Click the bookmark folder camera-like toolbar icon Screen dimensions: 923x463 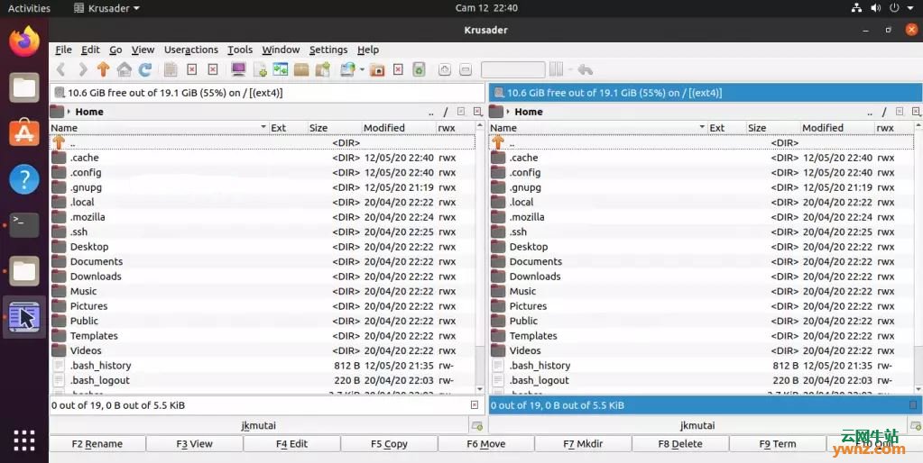[377, 70]
